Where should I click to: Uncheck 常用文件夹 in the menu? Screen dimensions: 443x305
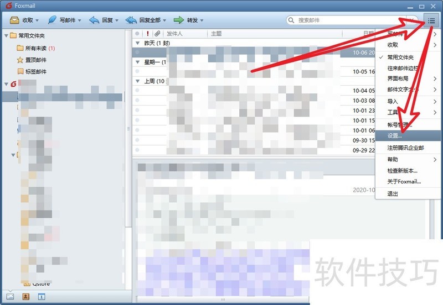(x=408, y=57)
